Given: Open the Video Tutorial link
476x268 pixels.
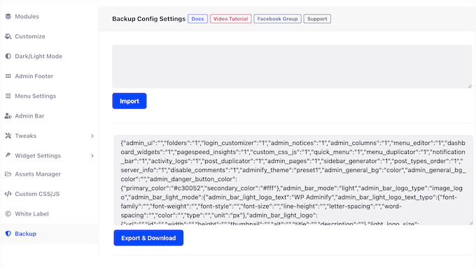Looking at the screenshot, I should pos(231,19).
